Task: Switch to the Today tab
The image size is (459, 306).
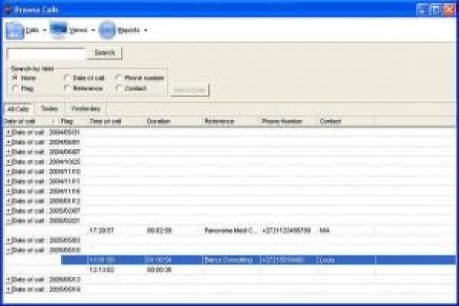Action: coord(50,109)
